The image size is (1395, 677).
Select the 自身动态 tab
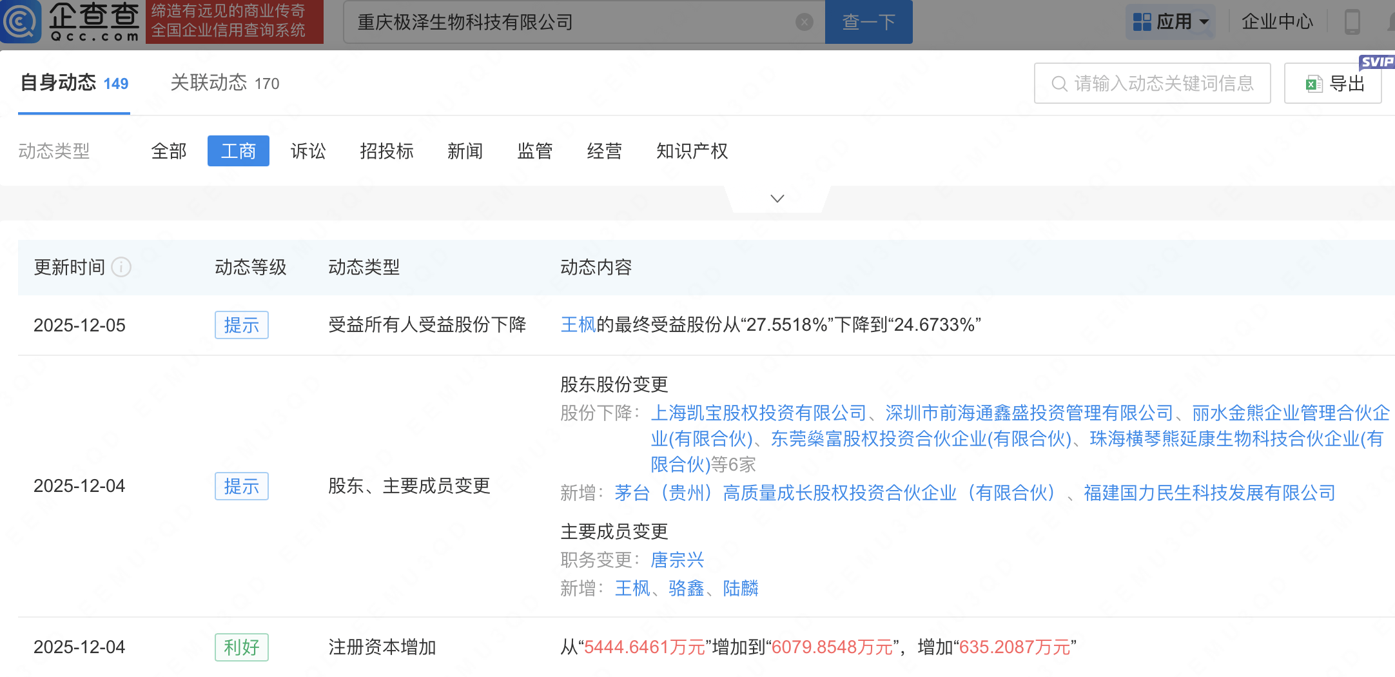74,83
